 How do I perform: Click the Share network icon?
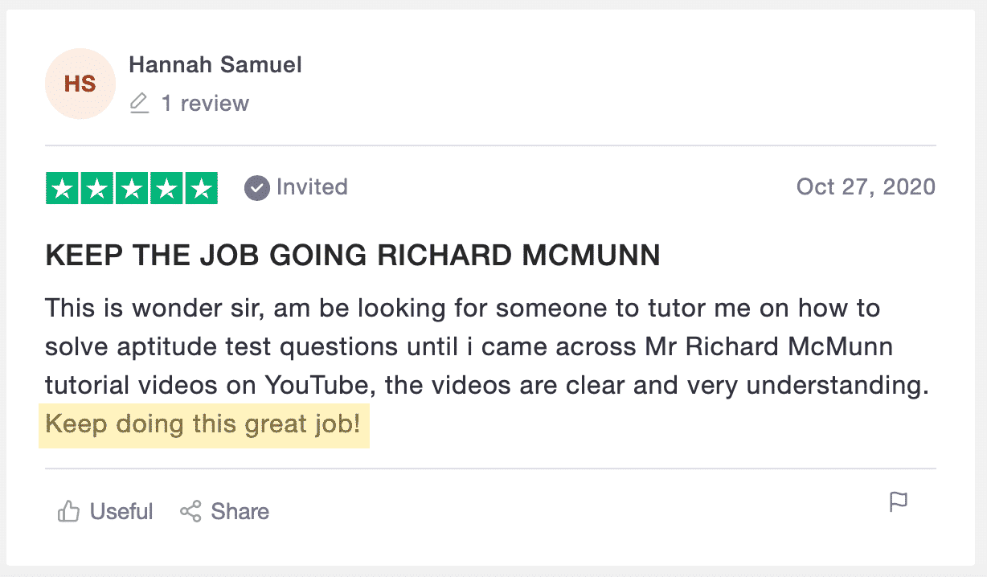tap(190, 512)
